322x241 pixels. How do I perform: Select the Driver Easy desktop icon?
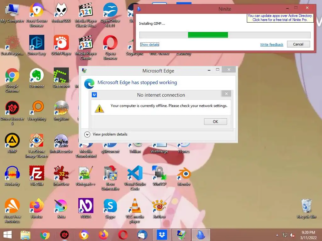36,46
